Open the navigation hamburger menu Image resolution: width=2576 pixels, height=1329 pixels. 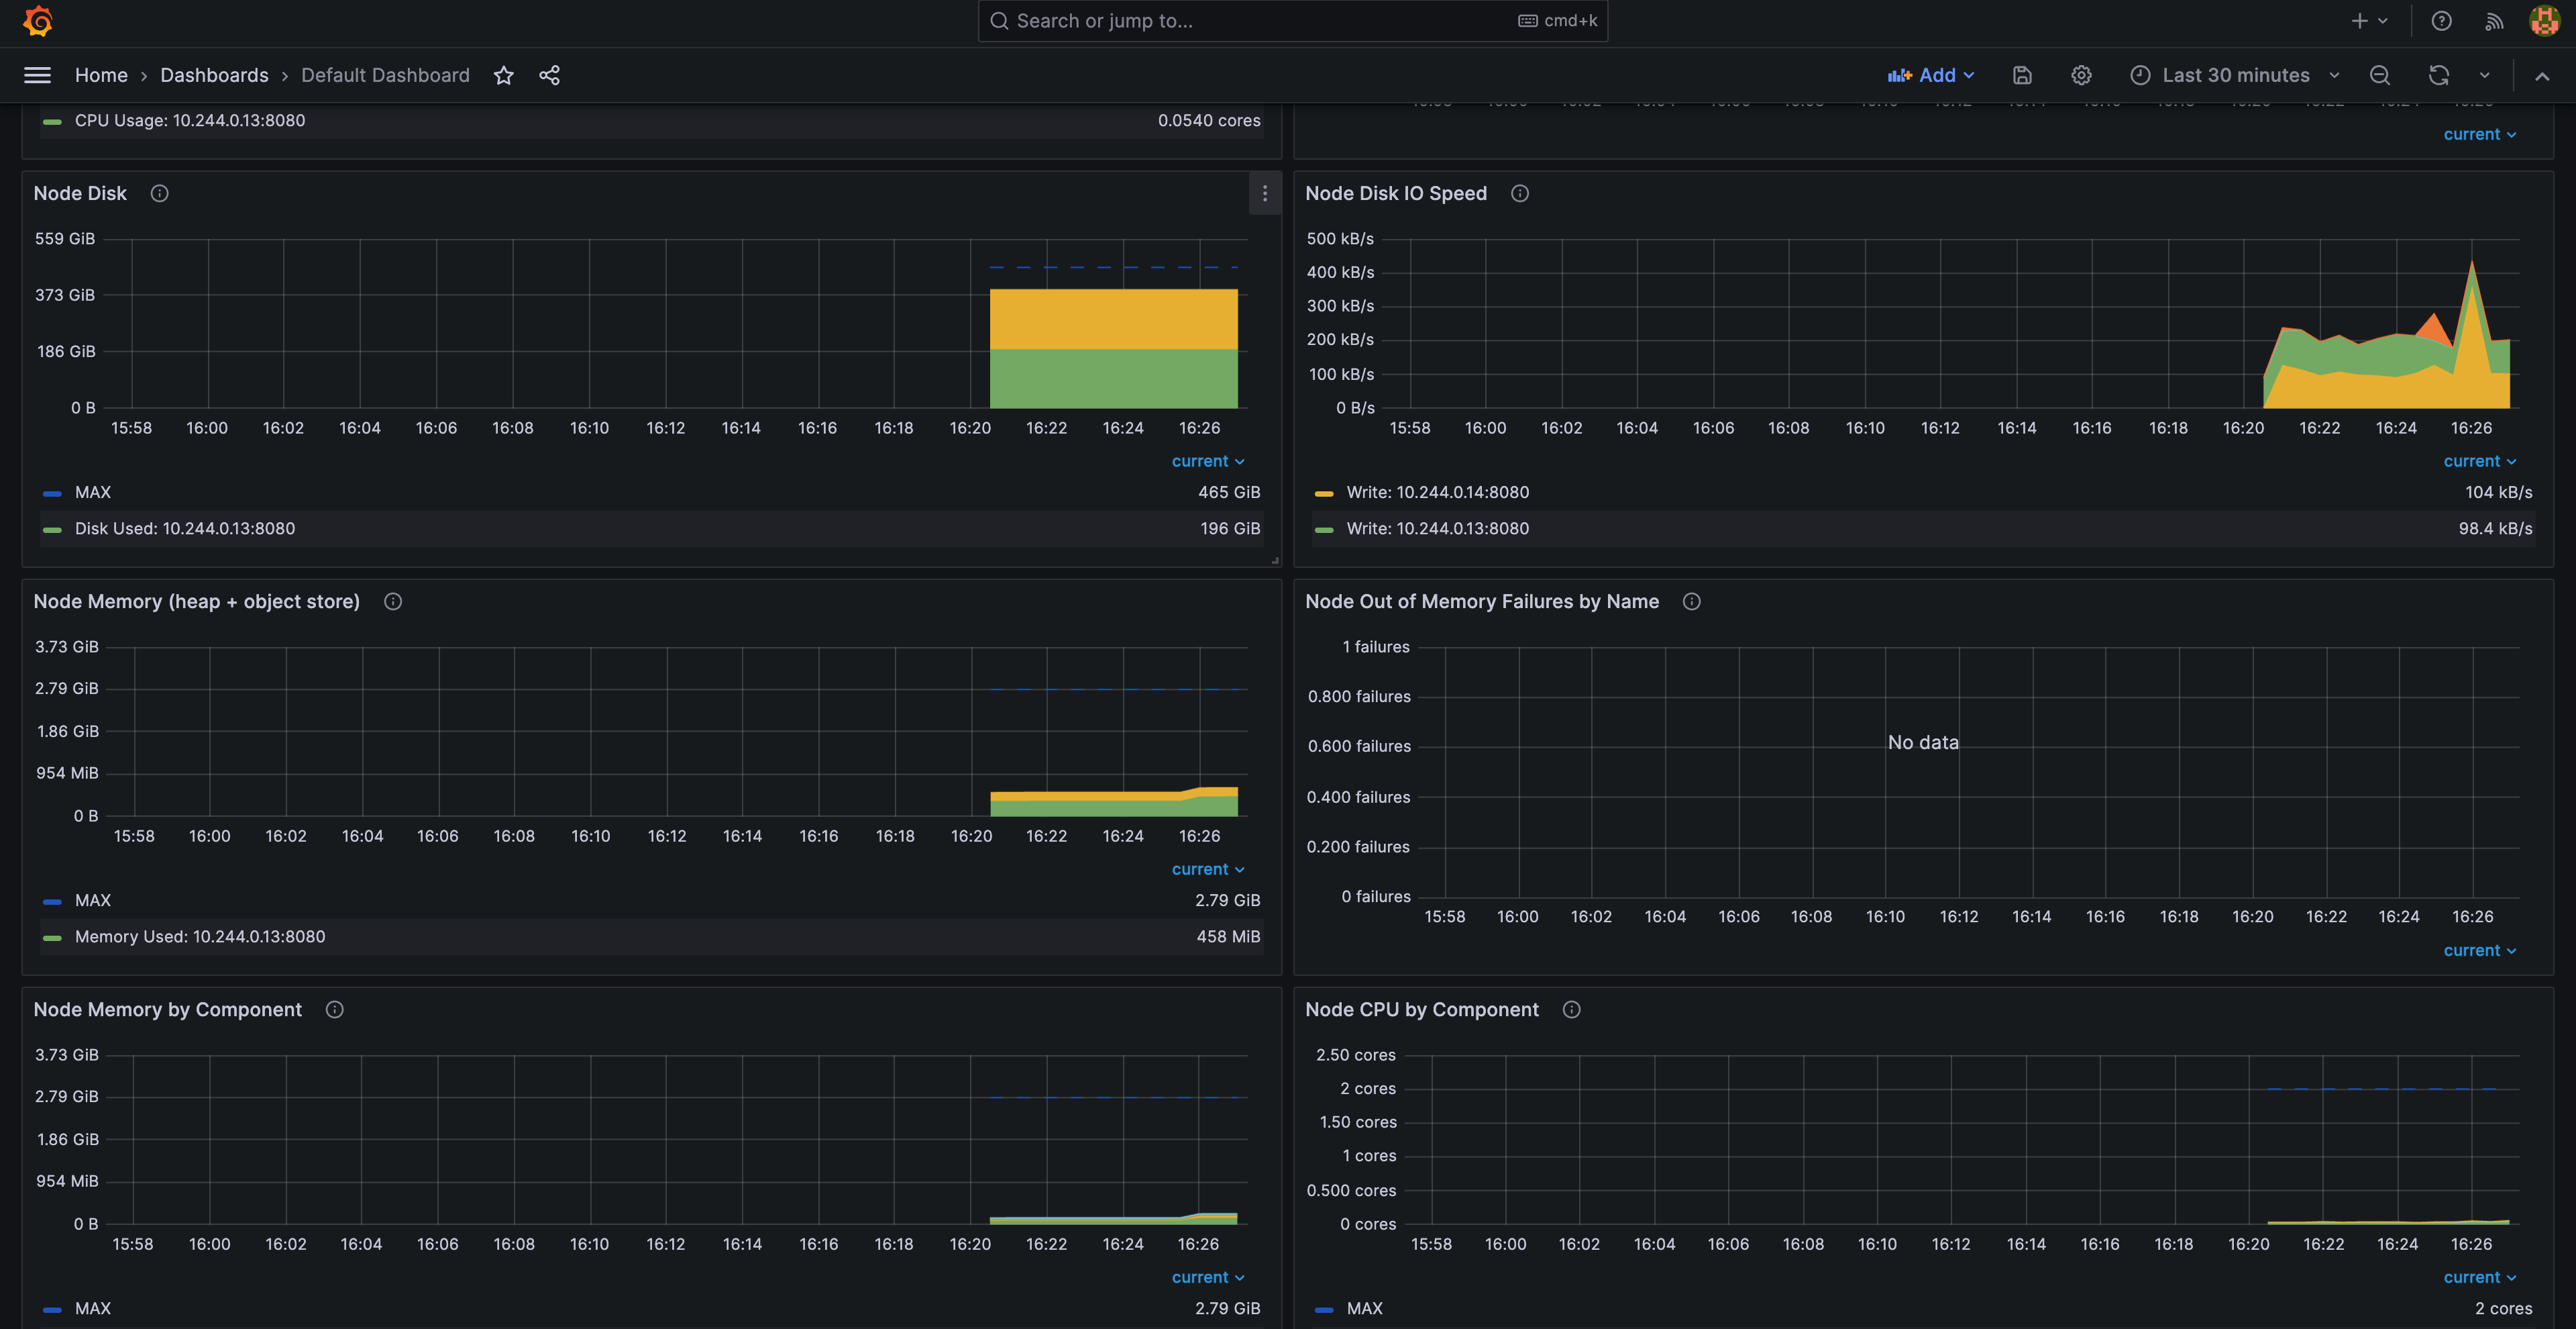pos(37,74)
